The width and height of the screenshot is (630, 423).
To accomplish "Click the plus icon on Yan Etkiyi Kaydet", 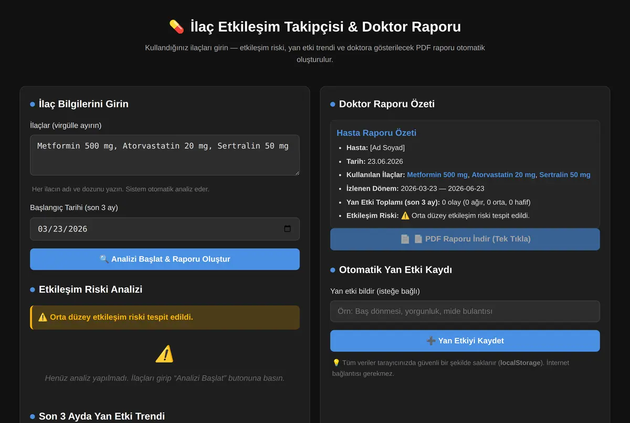I will pos(431,341).
